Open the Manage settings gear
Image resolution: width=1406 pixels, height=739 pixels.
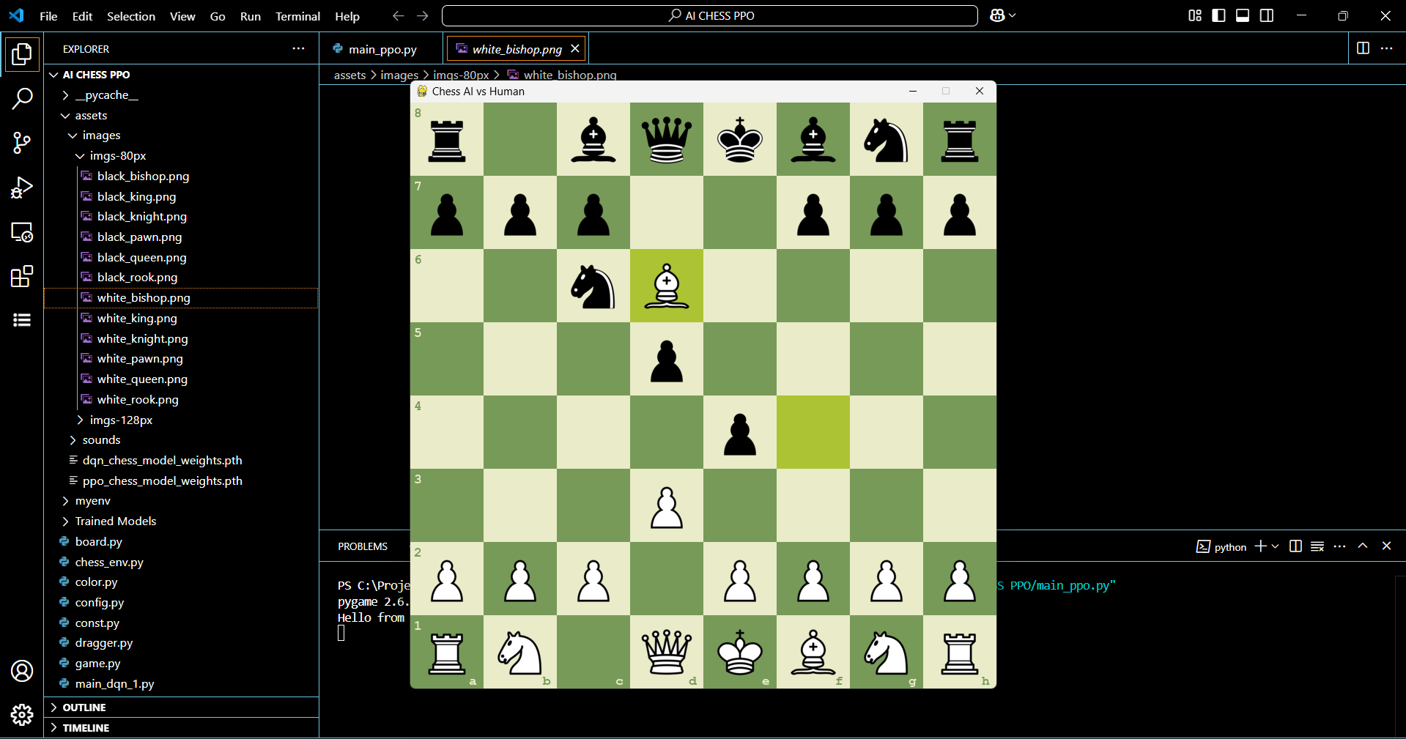[22, 714]
